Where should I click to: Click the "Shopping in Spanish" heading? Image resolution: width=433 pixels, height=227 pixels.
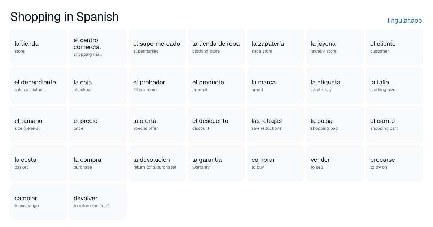(x=65, y=17)
